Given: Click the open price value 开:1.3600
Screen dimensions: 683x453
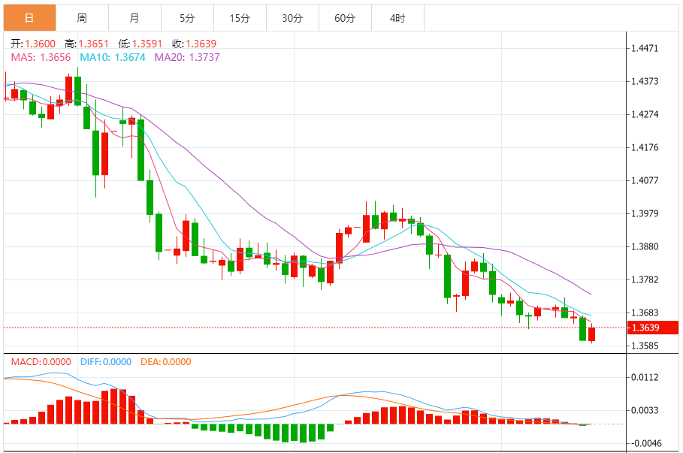Looking at the screenshot, I should [x=33, y=44].
